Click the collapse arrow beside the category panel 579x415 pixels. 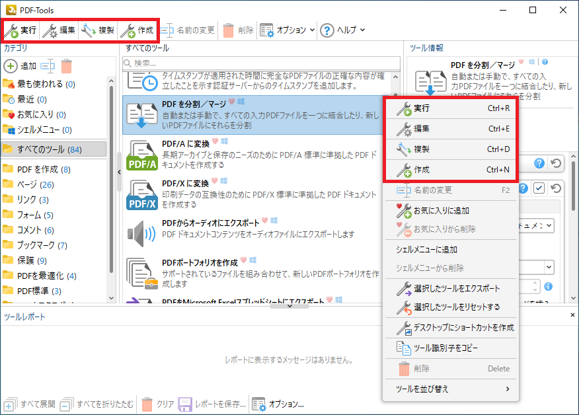click(119, 172)
